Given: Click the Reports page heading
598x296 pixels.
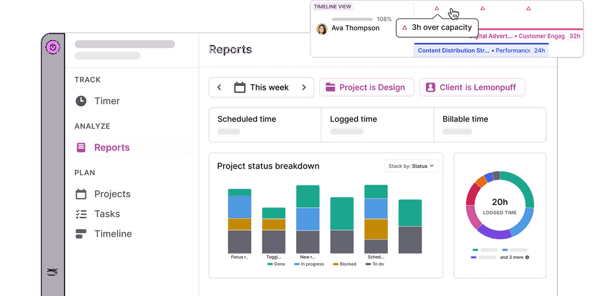Looking at the screenshot, I should point(230,50).
